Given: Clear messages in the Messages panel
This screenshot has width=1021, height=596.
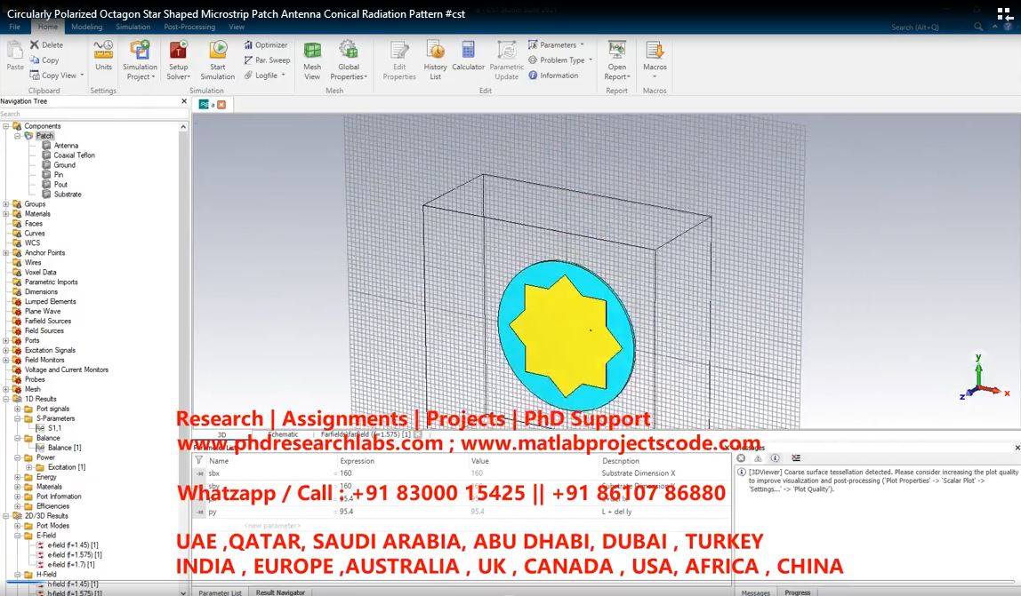Looking at the screenshot, I should [741, 458].
